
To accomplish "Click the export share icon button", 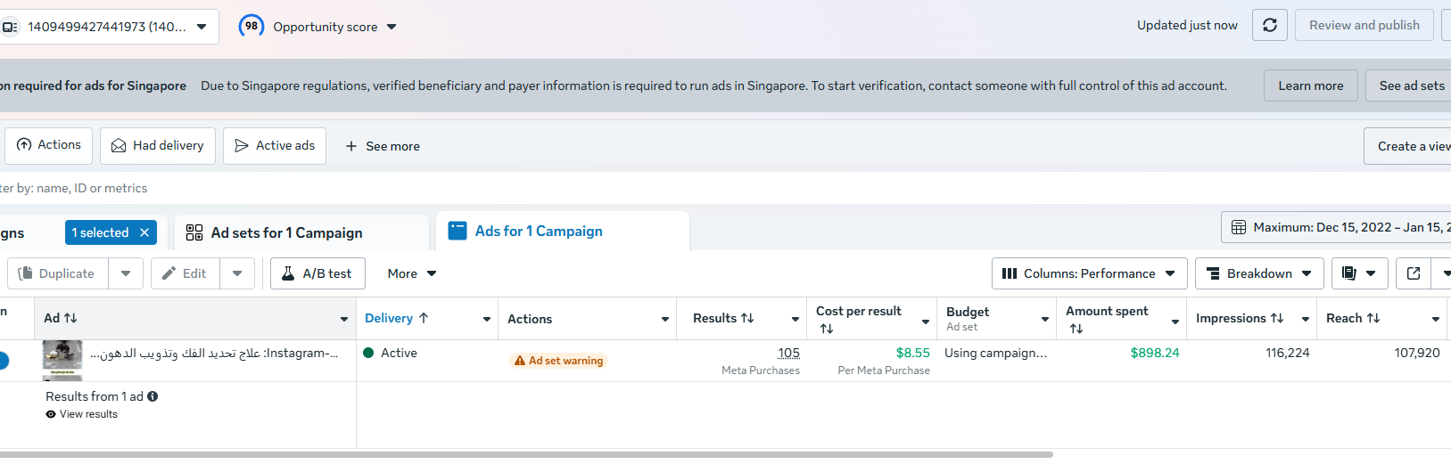I will click(x=1413, y=273).
